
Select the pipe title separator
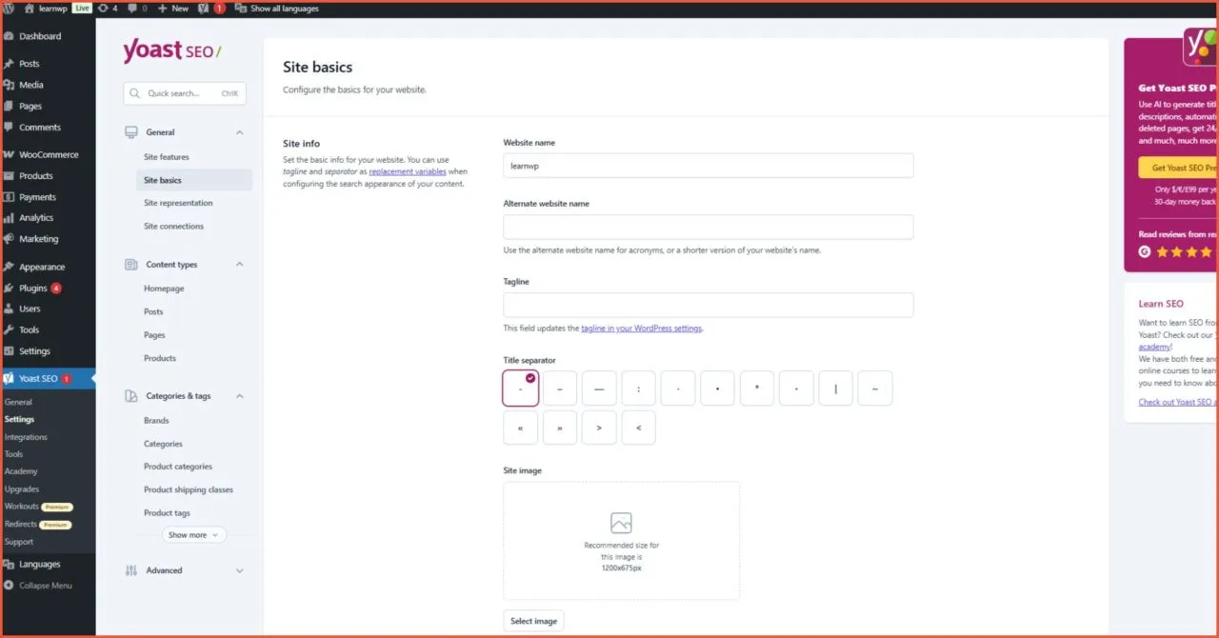[835, 388]
